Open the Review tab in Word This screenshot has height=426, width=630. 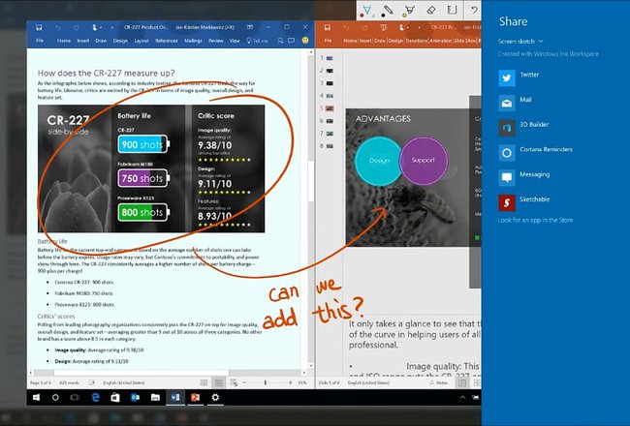[x=216, y=41]
